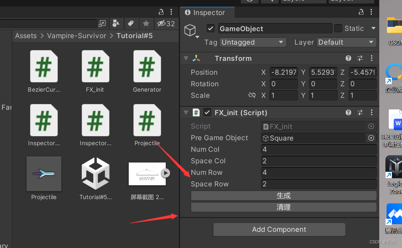Click the Inspector padlock to lock it
402x248 pixels.
click(x=361, y=12)
